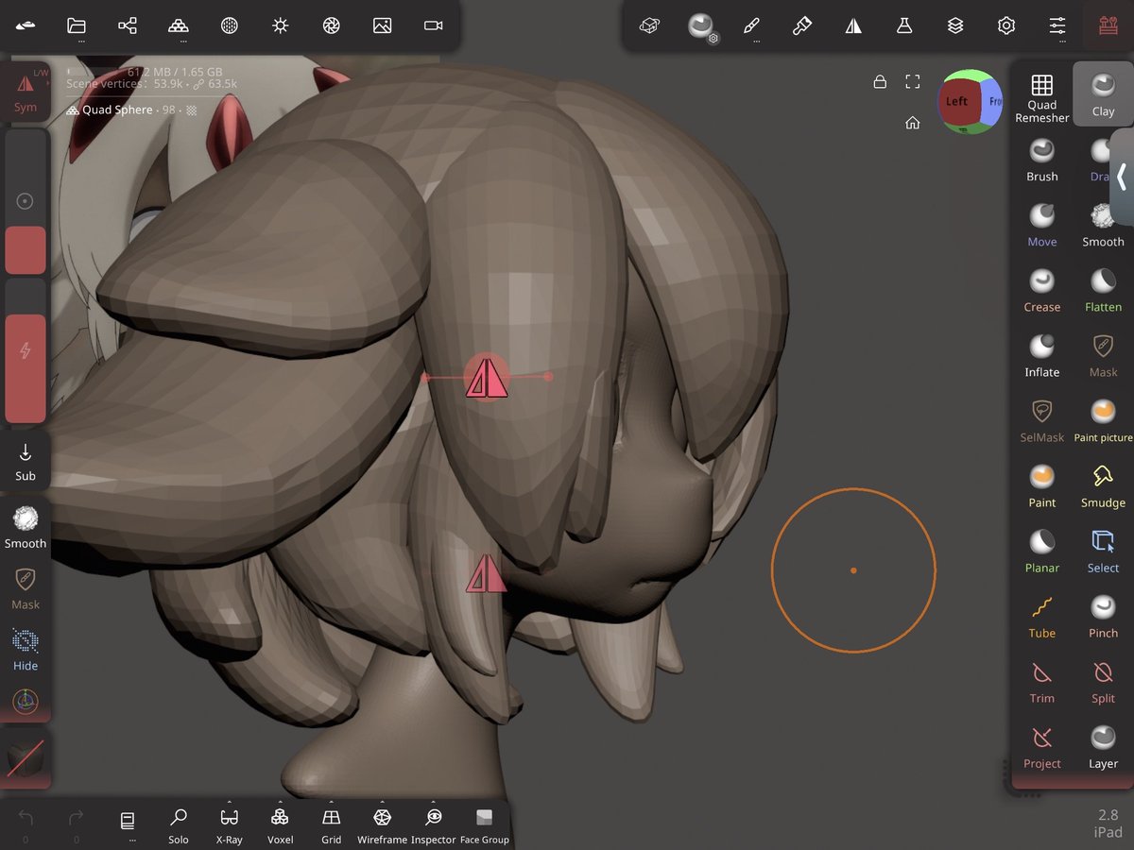Select the Smudge tool
1134x850 pixels.
pyautogui.click(x=1103, y=485)
